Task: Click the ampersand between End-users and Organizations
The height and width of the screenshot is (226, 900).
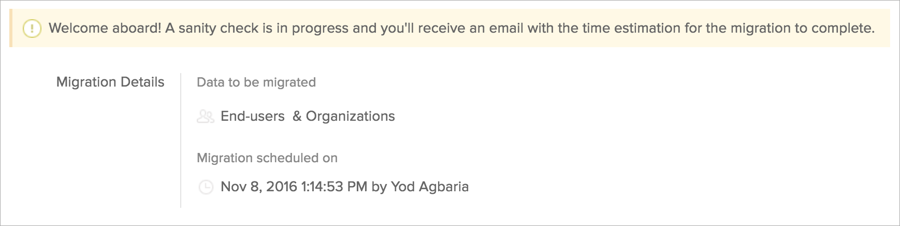Action: point(297,116)
